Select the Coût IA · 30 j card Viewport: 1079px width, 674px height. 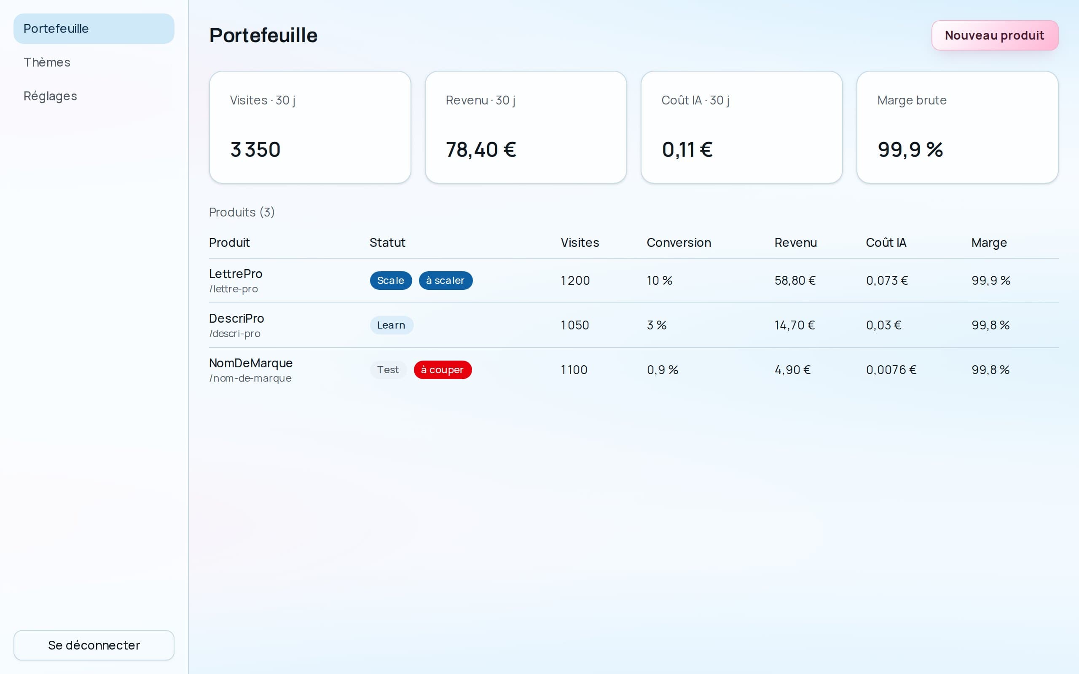[x=741, y=127]
